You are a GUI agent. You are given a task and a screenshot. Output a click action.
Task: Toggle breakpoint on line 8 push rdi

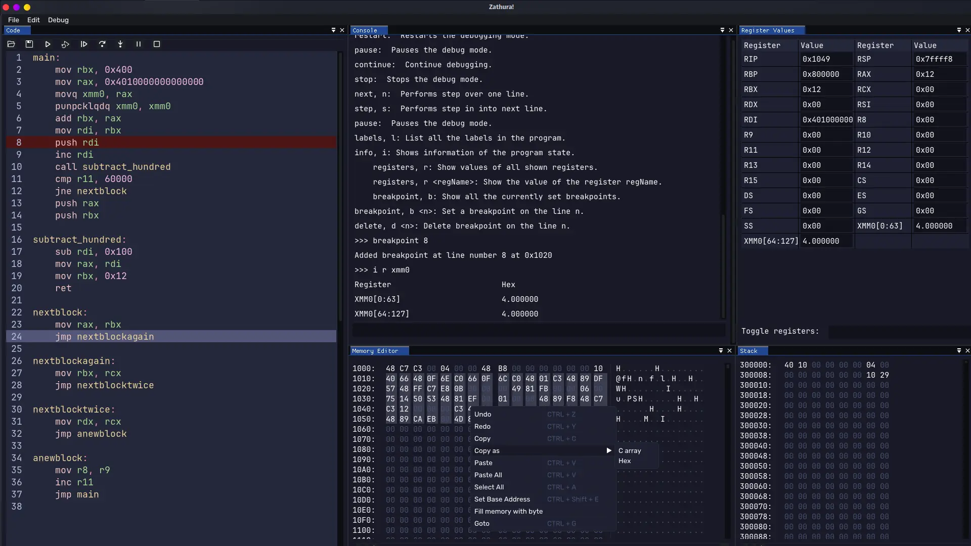point(18,143)
